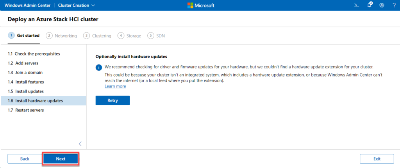Click the blue info icon
The width and height of the screenshot is (400, 168).
[x=99, y=68]
